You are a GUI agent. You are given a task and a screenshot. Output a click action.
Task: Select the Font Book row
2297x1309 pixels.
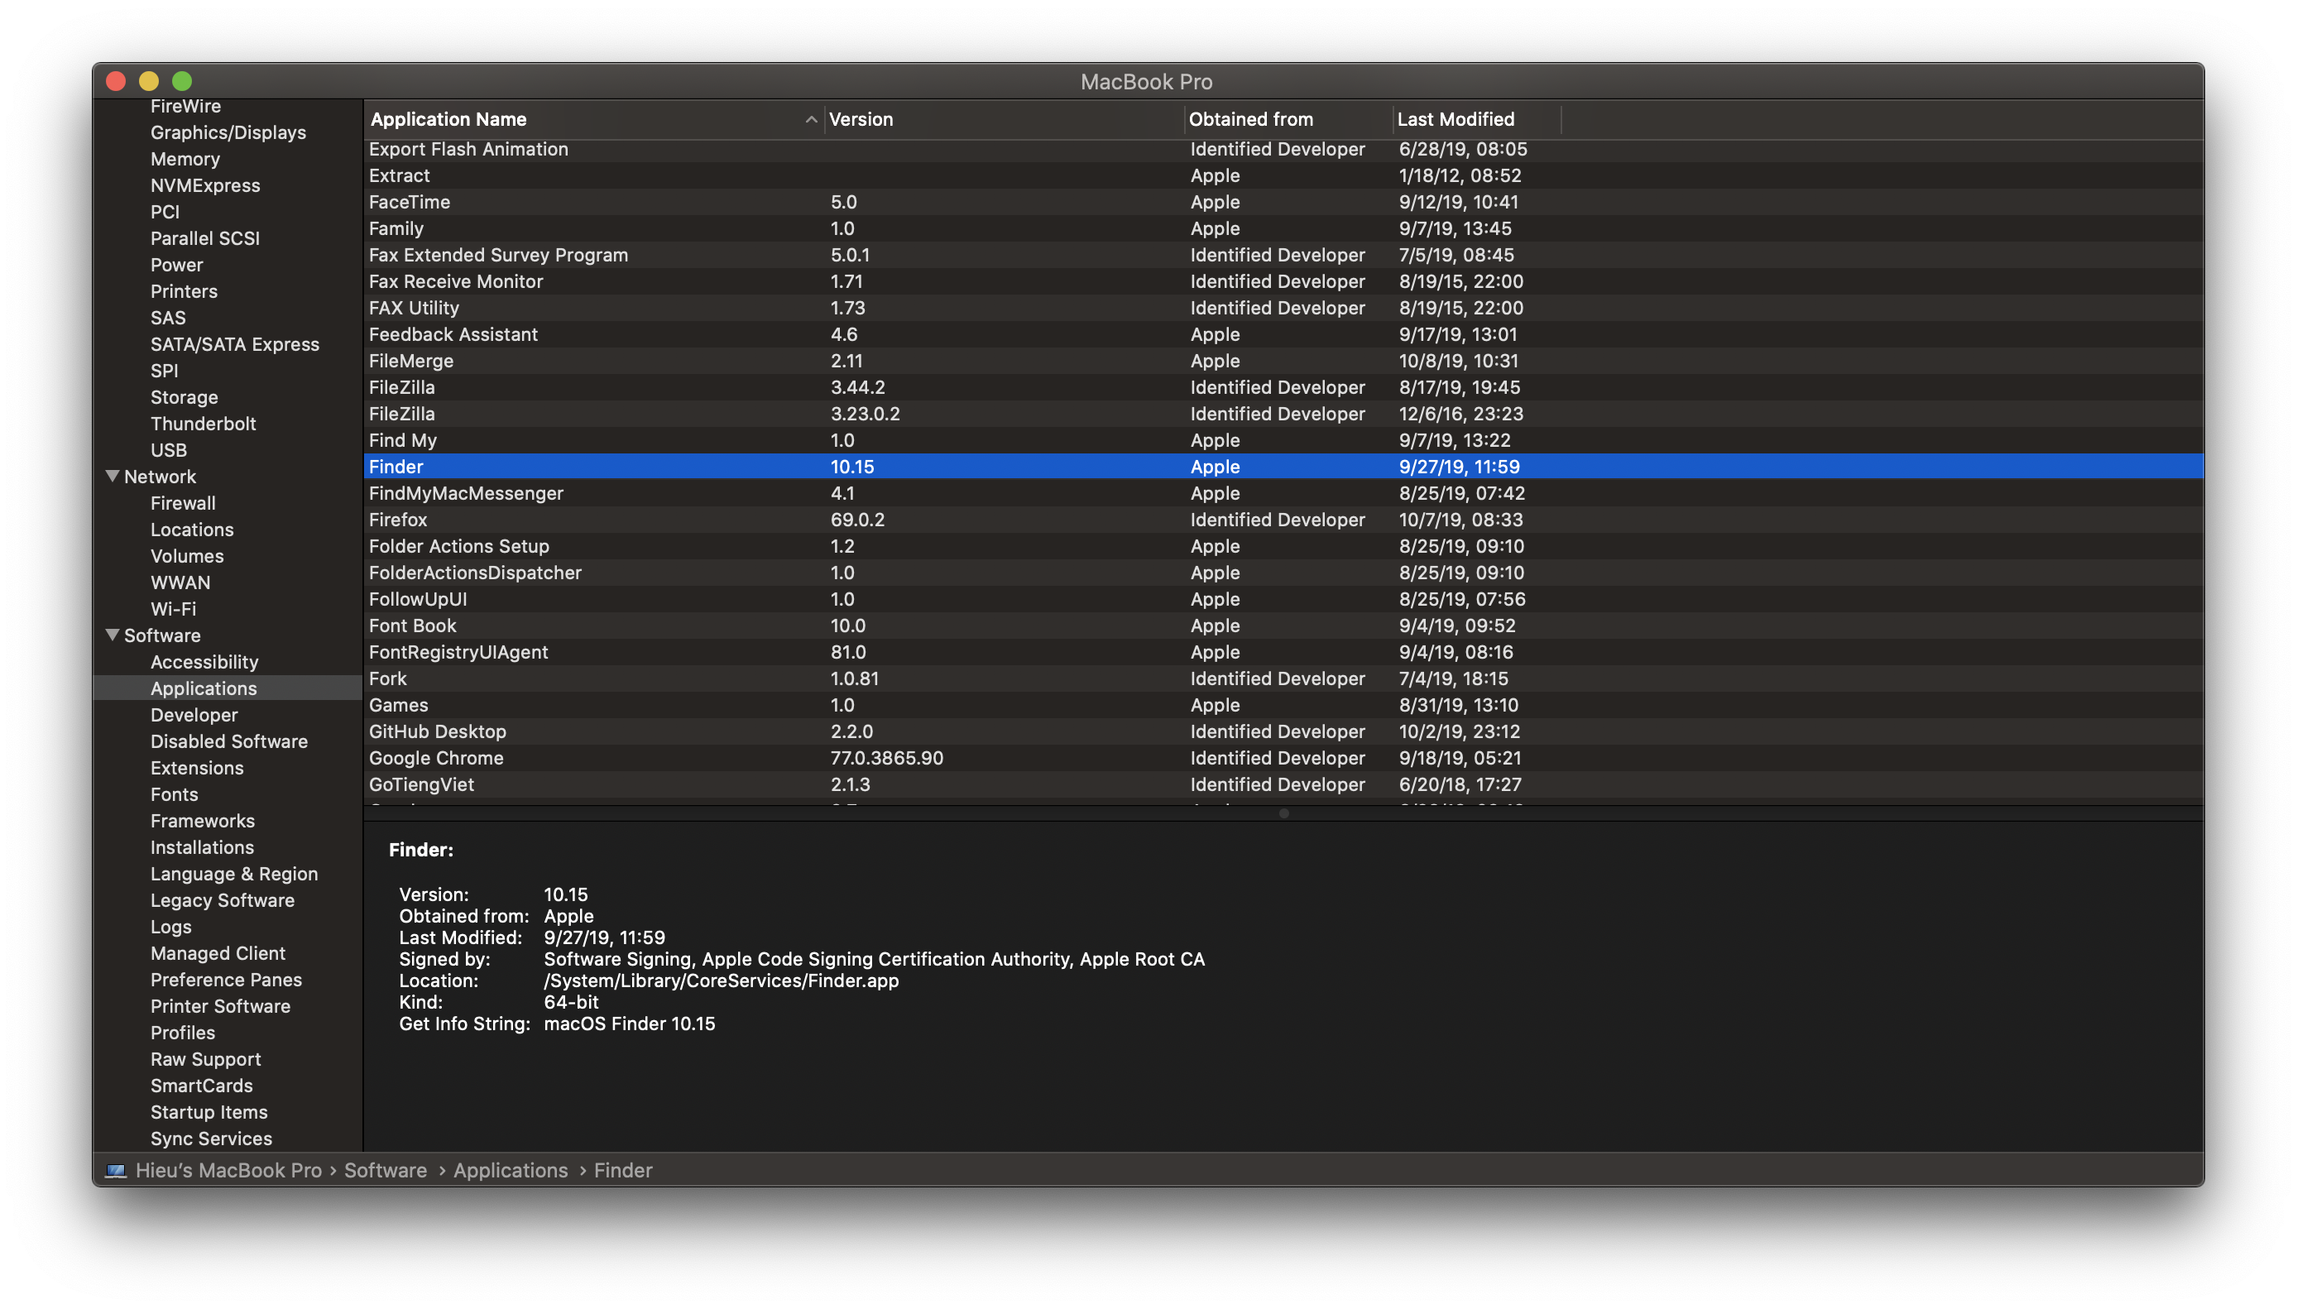(x=1283, y=626)
